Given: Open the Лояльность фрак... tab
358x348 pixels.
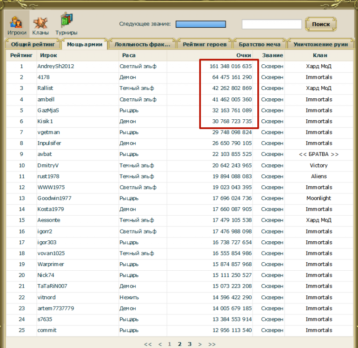Looking at the screenshot, I should 142,44.
